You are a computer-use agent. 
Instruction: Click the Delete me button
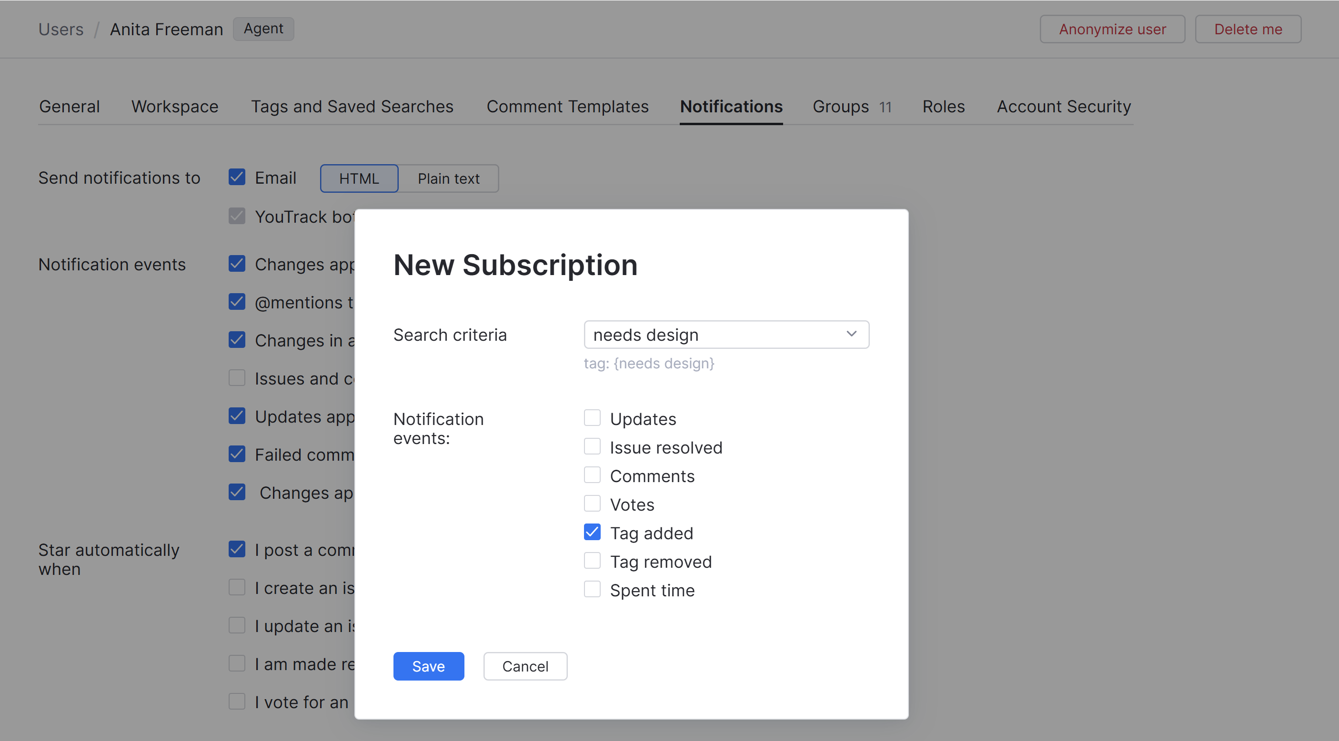tap(1248, 29)
